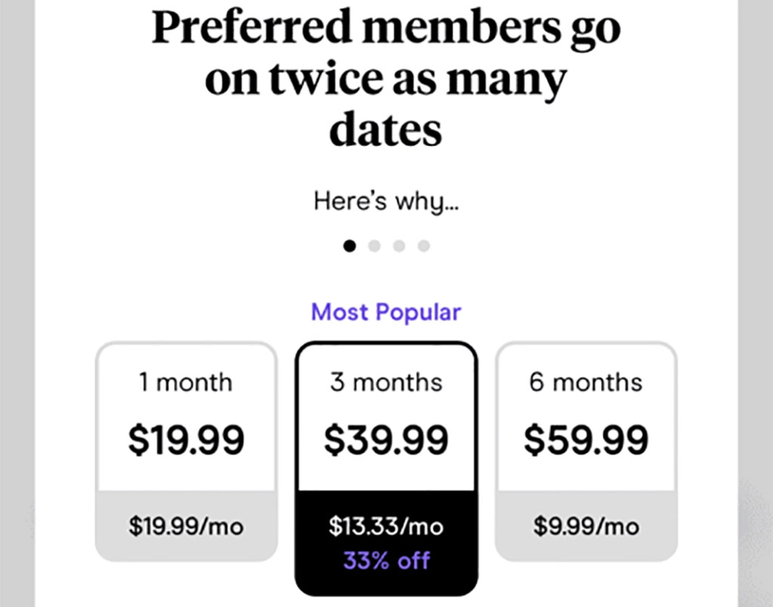Click the first carousel dot
773x607 pixels.
(x=350, y=245)
